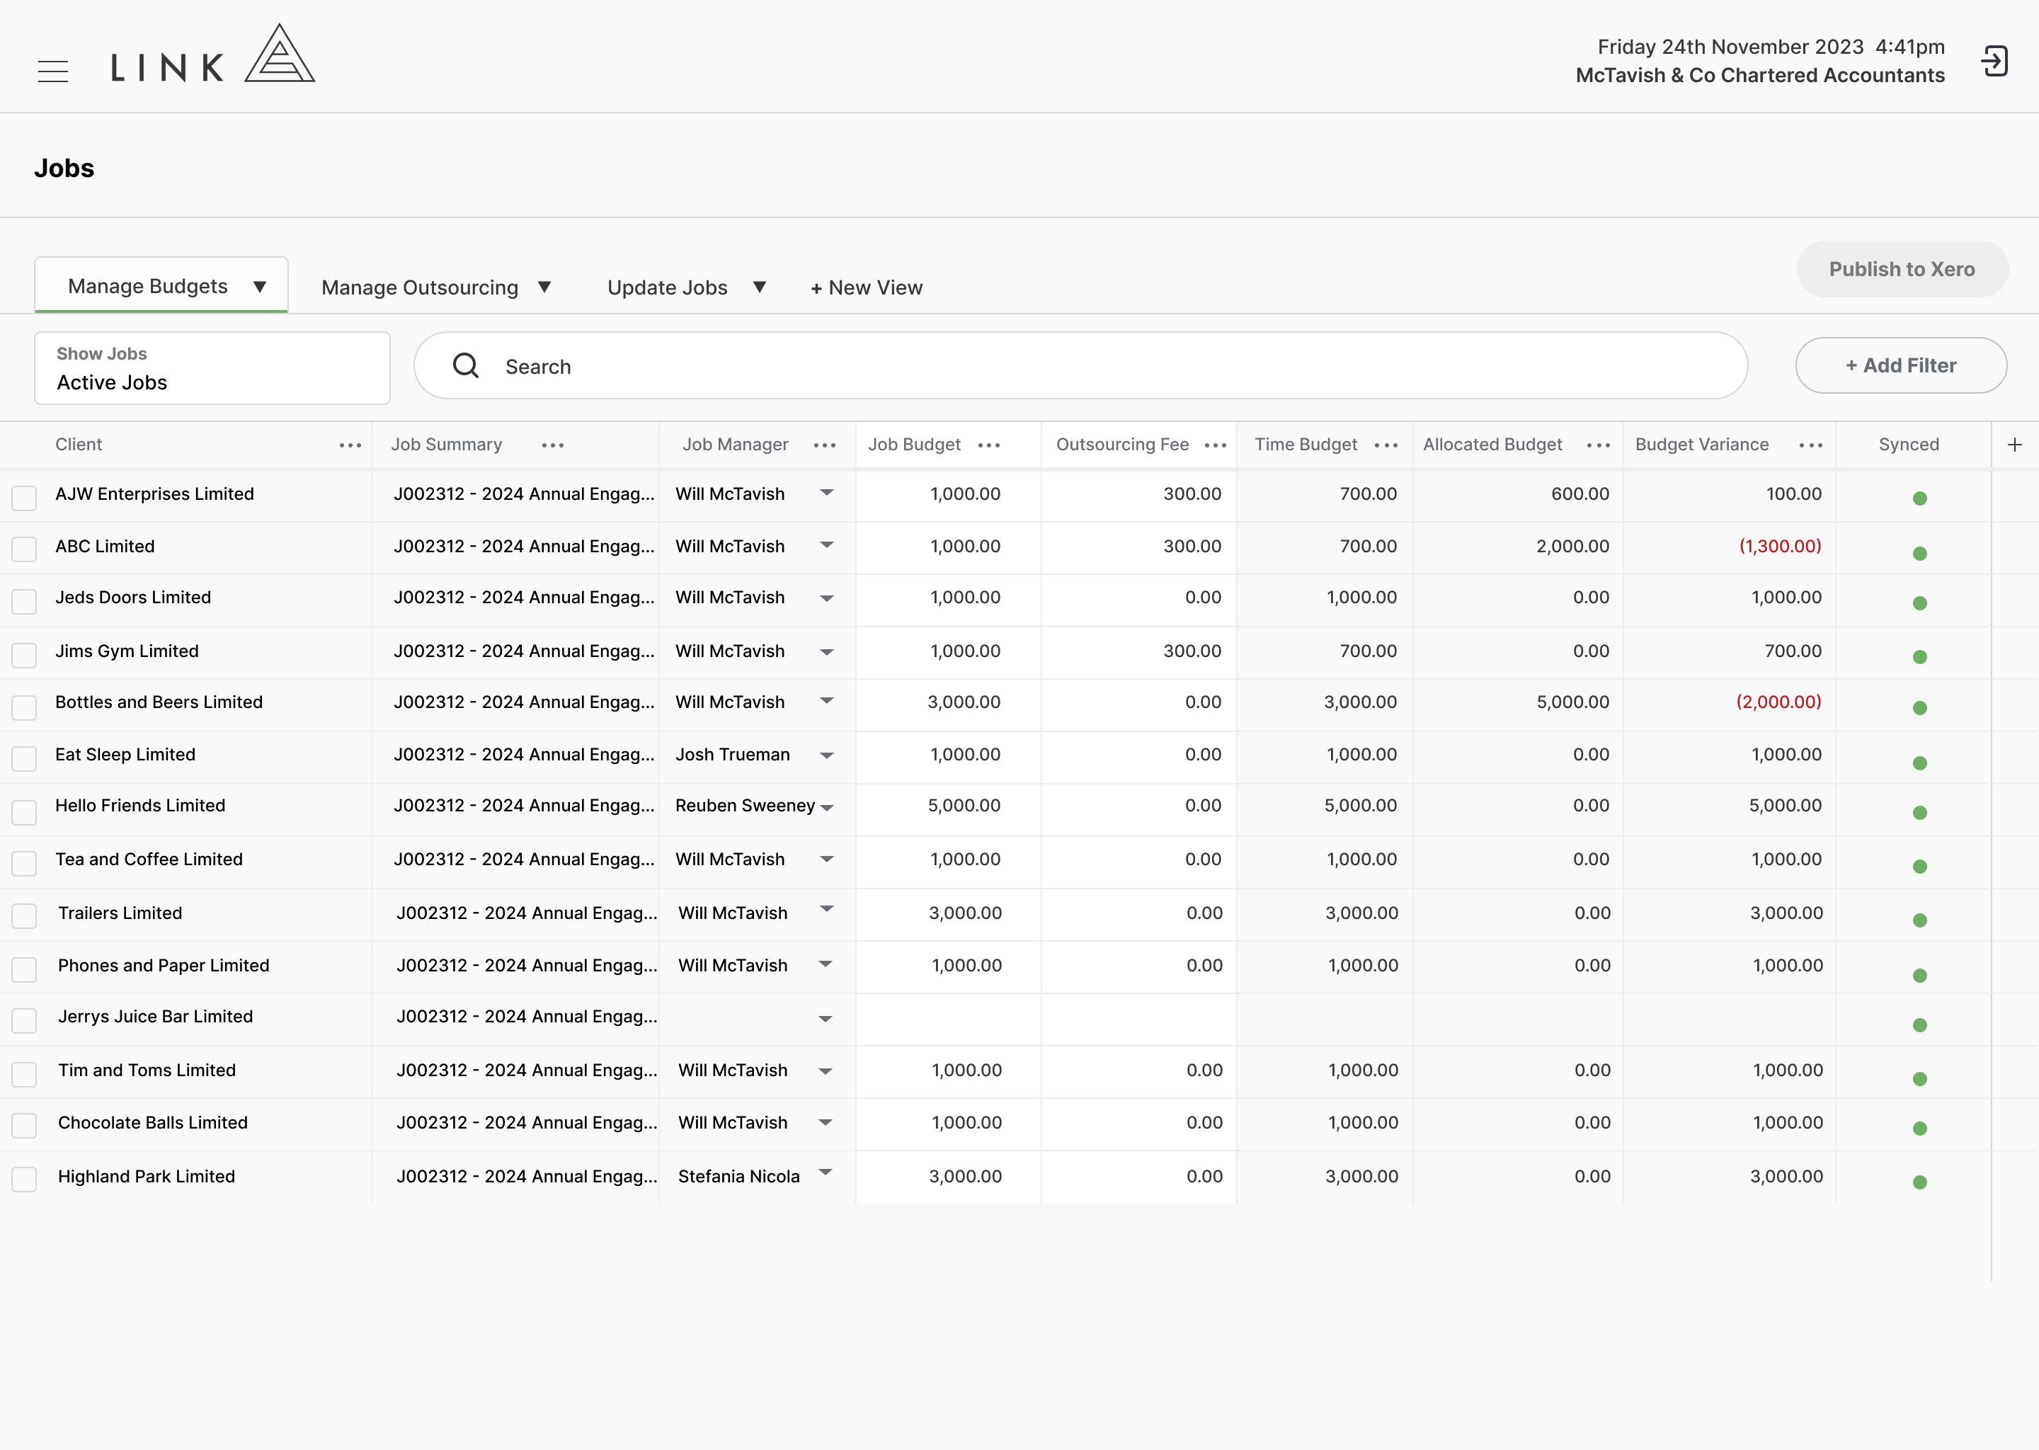The height and width of the screenshot is (1450, 2039).
Task: Click synced dot for Highland Park Limited
Action: click(x=1920, y=1182)
